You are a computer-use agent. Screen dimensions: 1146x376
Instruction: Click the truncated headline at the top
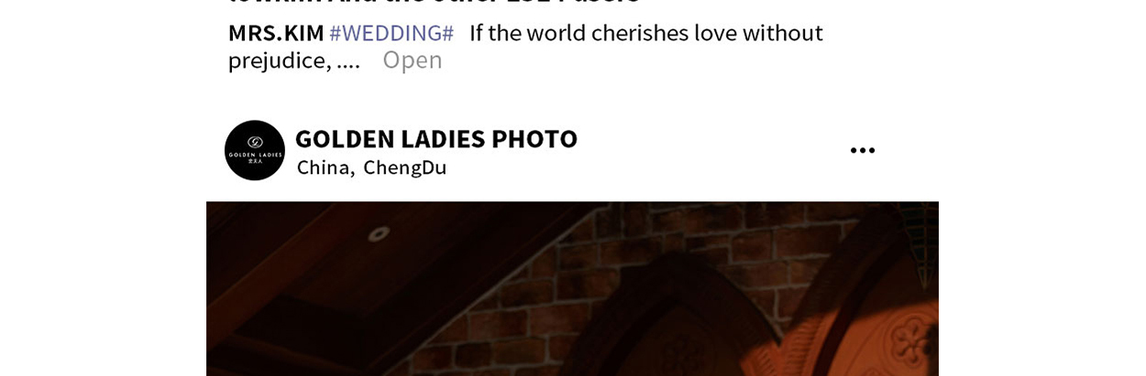coord(434,4)
